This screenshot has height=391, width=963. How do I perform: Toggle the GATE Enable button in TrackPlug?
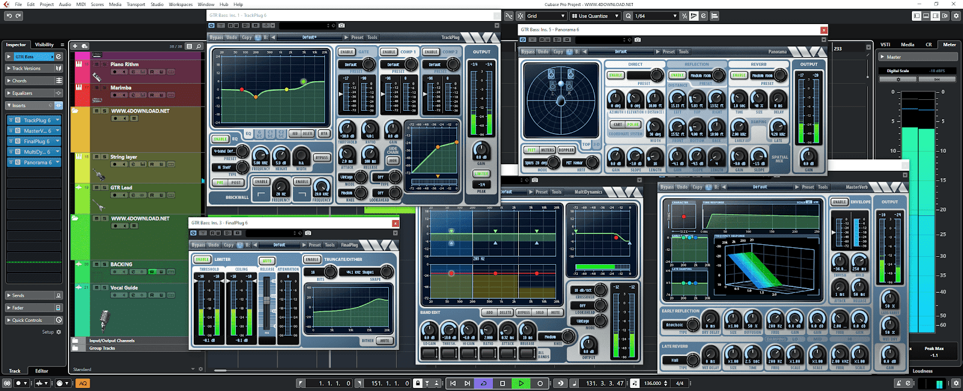pos(347,52)
